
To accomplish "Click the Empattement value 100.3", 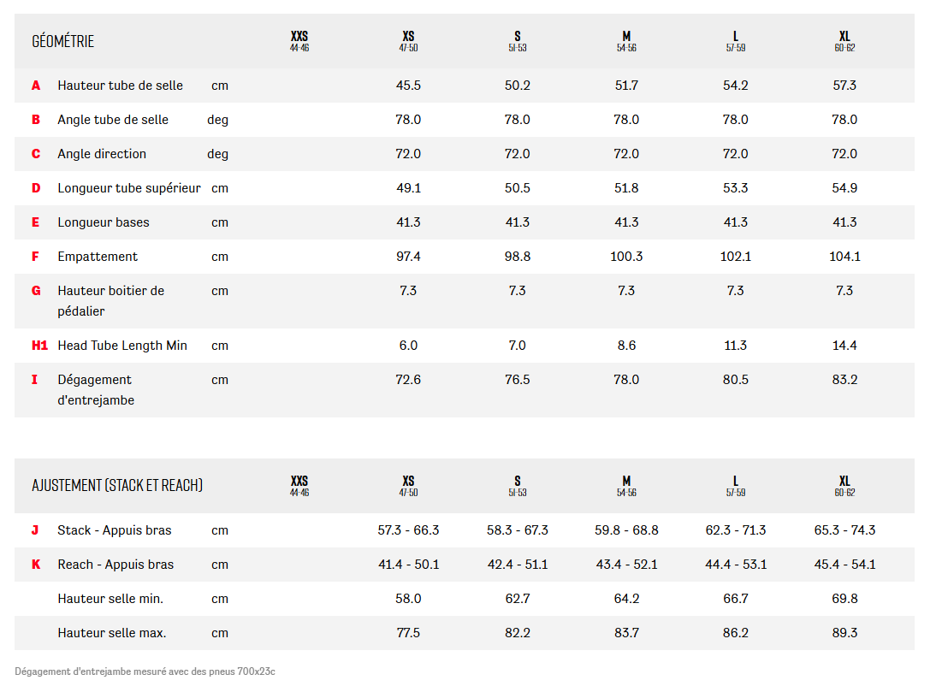I will (626, 257).
